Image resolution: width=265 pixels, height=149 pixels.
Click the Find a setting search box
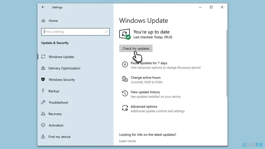click(x=76, y=32)
